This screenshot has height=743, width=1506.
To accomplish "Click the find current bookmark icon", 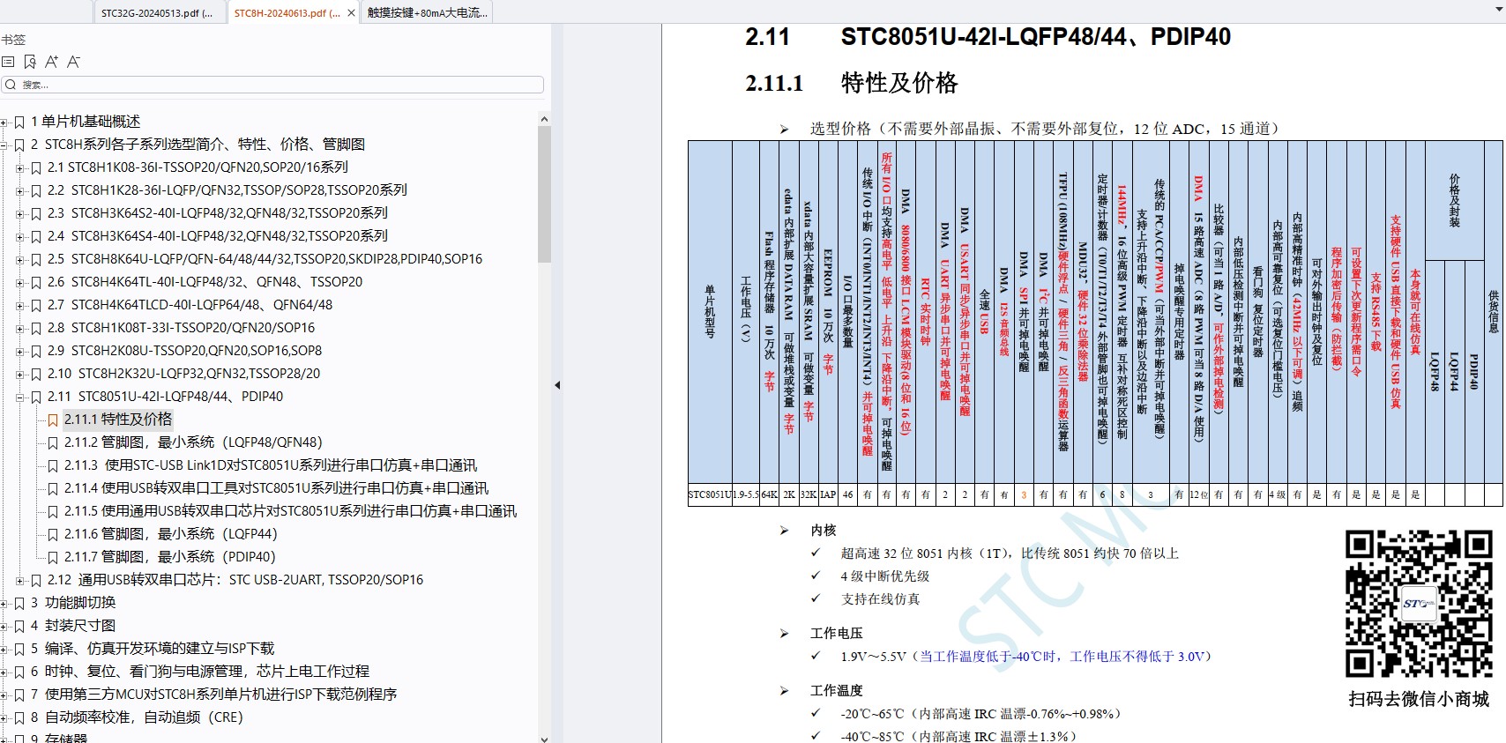I will 30,62.
